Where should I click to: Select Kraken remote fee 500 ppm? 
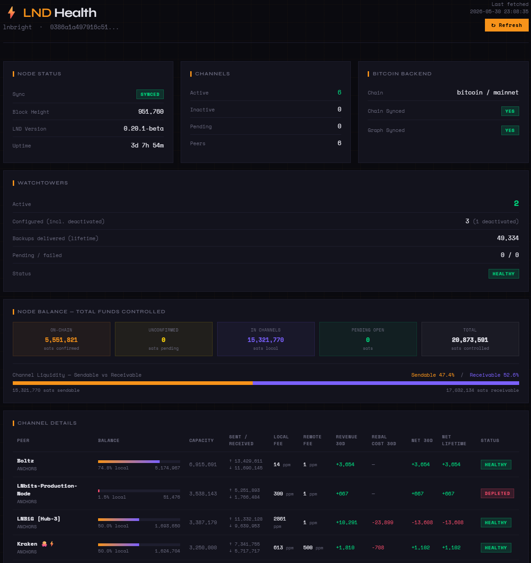coord(313,547)
